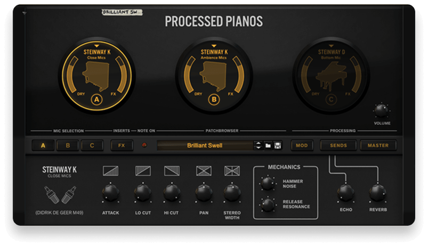This screenshot has width=428, height=247.
Task: Click the FX level arc on layer C
Action: 357,75
